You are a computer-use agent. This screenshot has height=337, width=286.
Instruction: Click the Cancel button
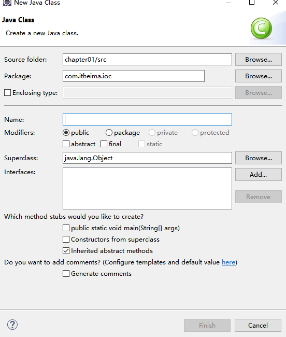click(258, 325)
